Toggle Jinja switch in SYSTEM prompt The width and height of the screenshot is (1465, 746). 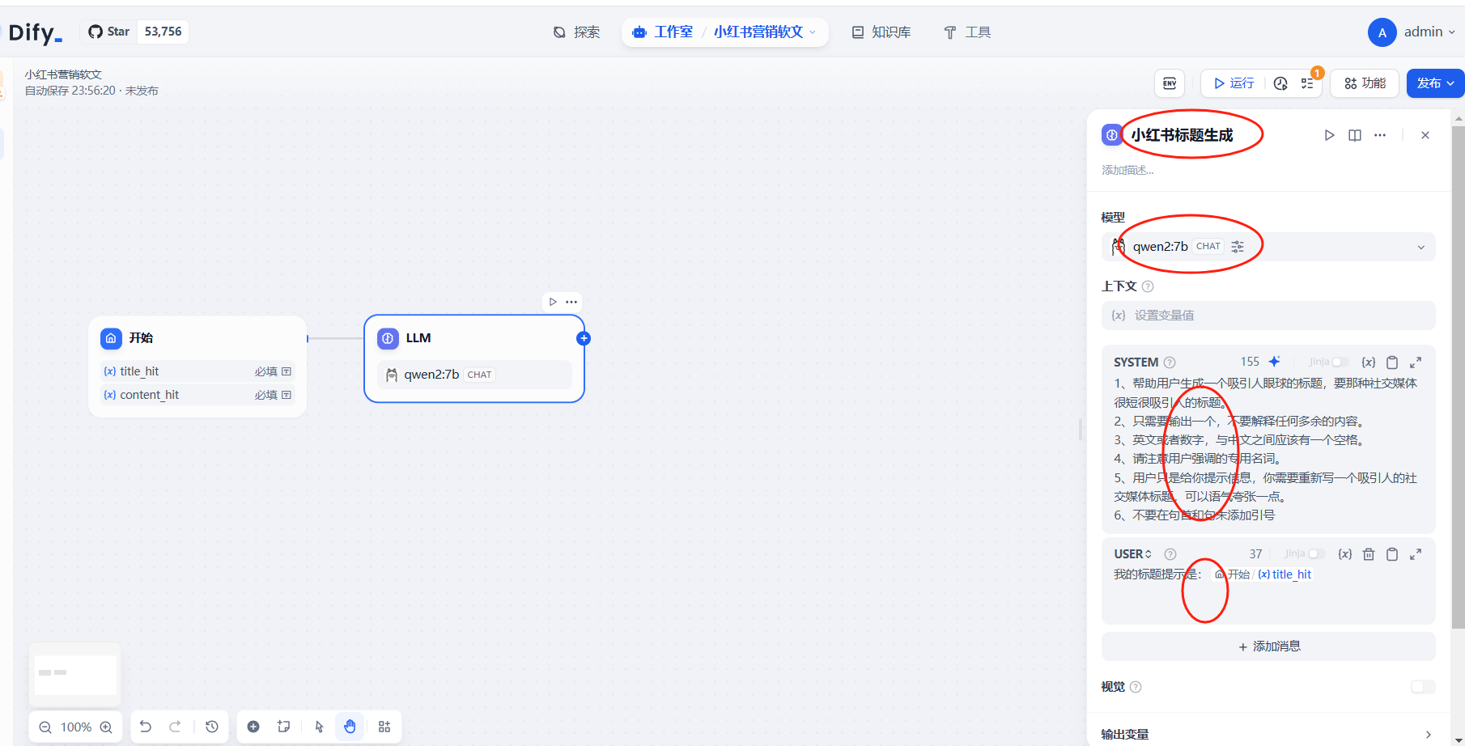point(1340,362)
